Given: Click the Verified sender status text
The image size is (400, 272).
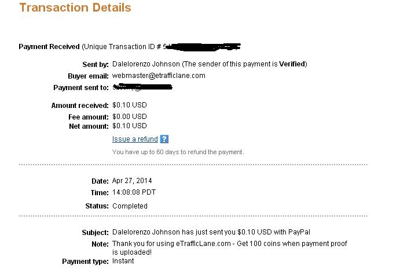Looking at the screenshot, I should click(x=292, y=64).
